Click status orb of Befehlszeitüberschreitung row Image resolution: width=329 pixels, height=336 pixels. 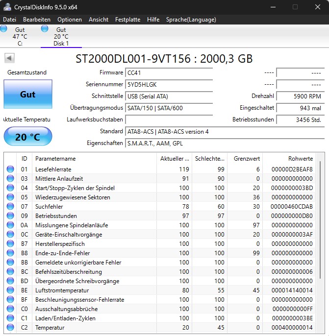[x=10, y=271]
